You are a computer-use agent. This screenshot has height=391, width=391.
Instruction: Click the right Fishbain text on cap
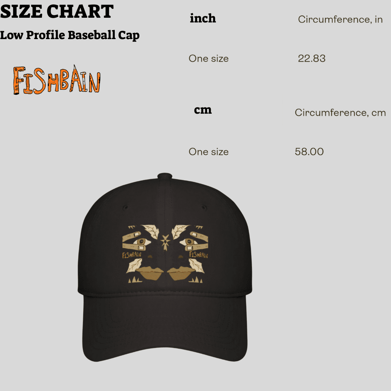pos(198,255)
